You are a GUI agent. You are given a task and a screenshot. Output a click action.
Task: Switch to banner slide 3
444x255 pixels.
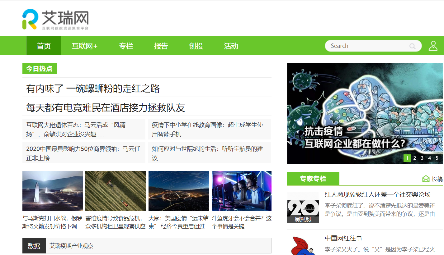click(x=422, y=158)
